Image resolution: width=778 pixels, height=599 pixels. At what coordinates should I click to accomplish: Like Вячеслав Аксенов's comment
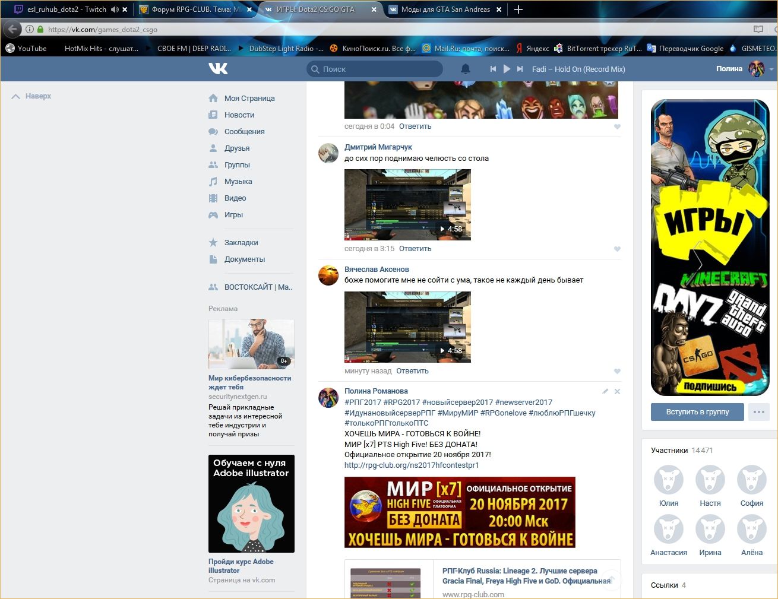[x=617, y=372]
